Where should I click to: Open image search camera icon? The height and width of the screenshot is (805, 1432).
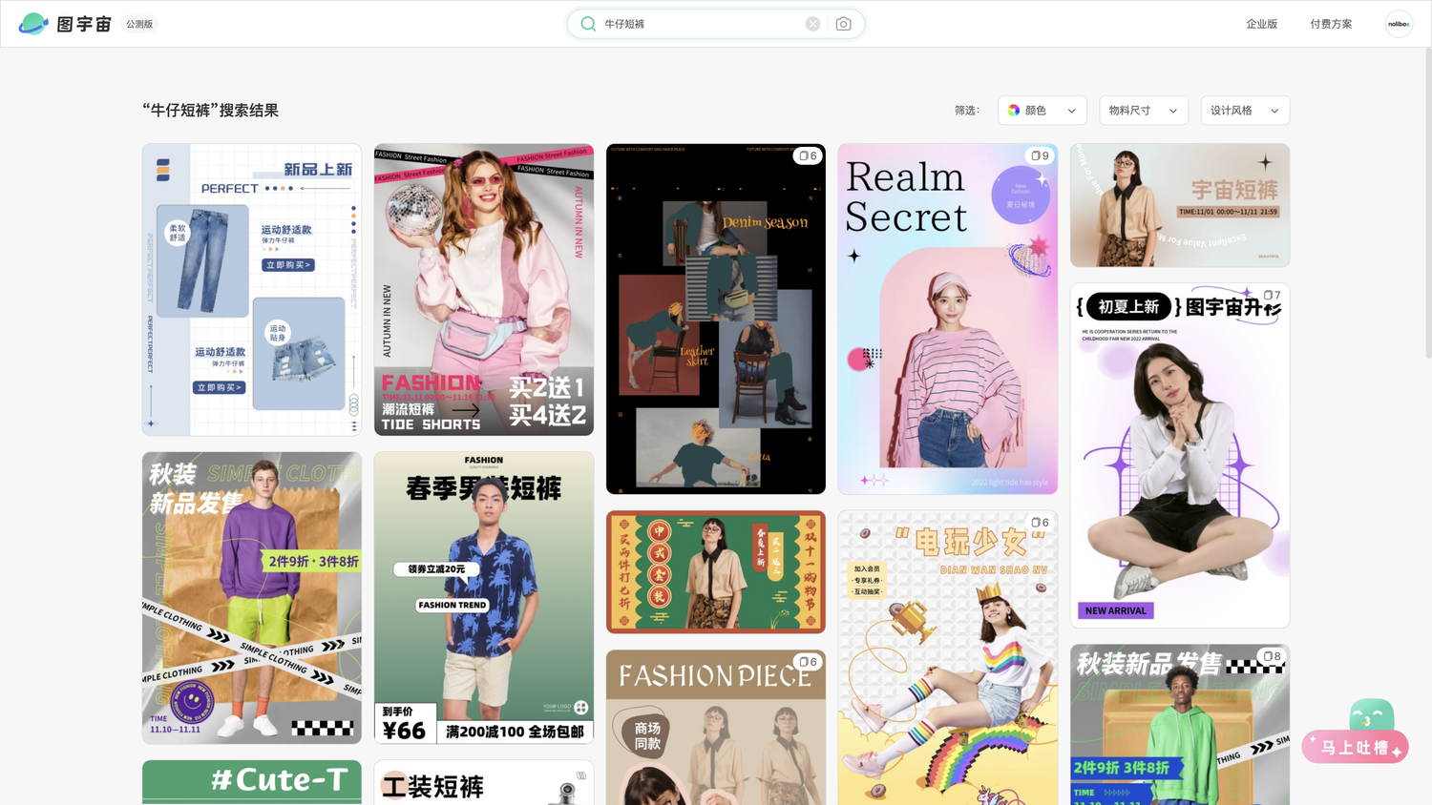click(843, 24)
